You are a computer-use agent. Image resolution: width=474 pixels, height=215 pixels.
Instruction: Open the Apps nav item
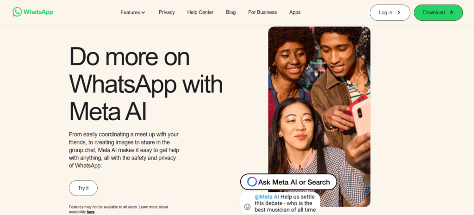(x=294, y=12)
